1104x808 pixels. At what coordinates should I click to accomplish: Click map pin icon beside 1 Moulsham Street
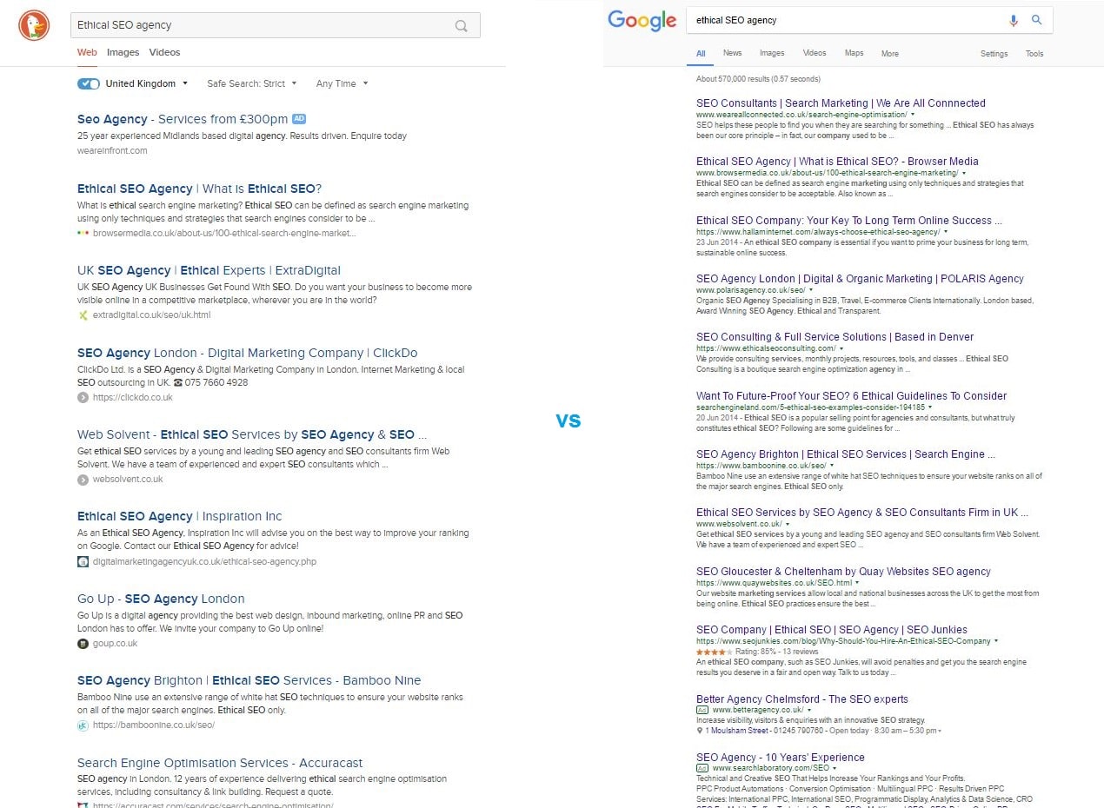[700, 731]
